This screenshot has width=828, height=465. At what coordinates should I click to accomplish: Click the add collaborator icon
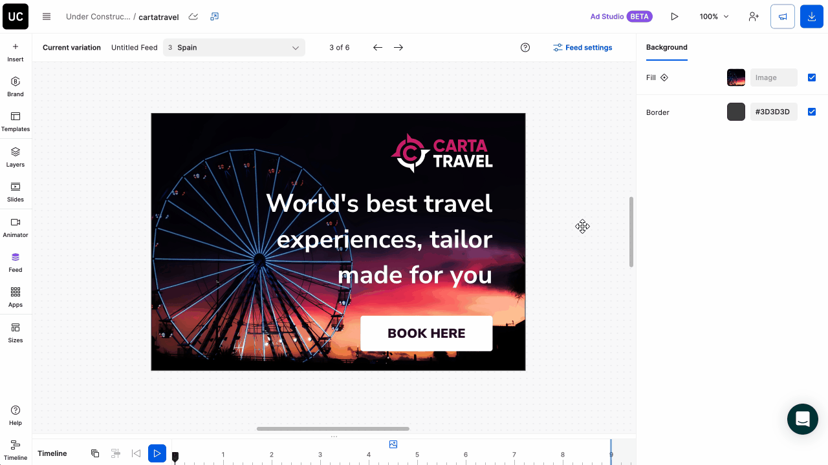754,17
